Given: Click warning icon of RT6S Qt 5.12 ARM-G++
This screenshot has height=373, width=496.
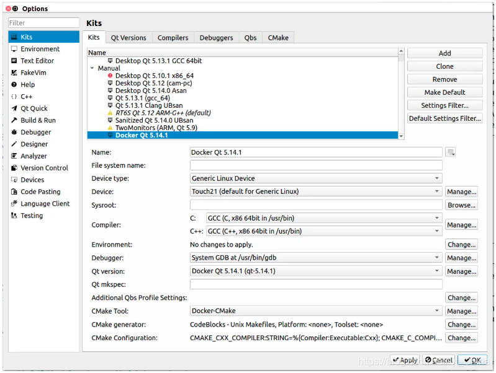Looking at the screenshot, I should [x=110, y=113].
